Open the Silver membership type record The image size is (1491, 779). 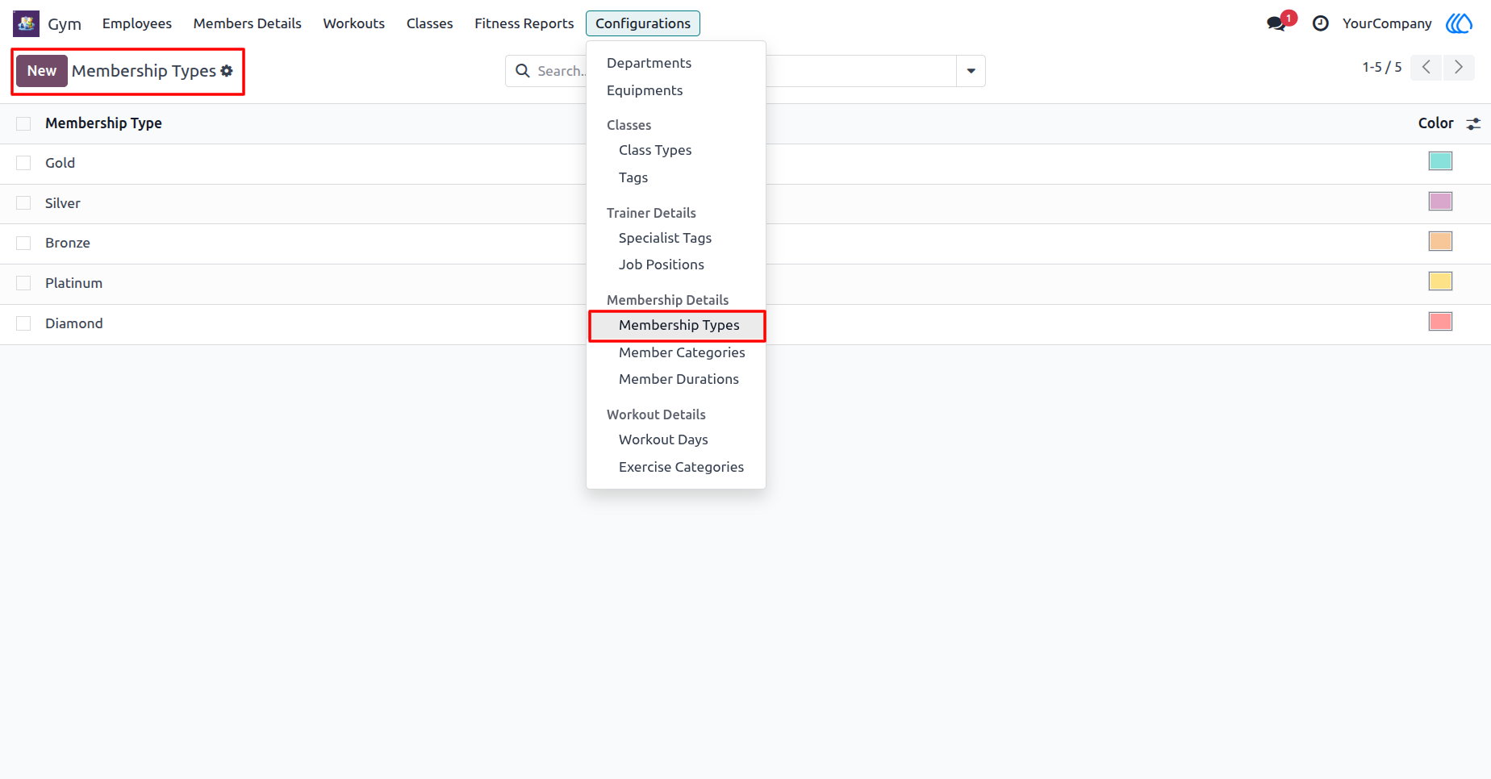[63, 203]
